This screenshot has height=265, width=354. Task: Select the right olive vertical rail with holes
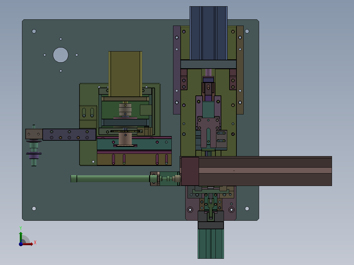point(240,70)
